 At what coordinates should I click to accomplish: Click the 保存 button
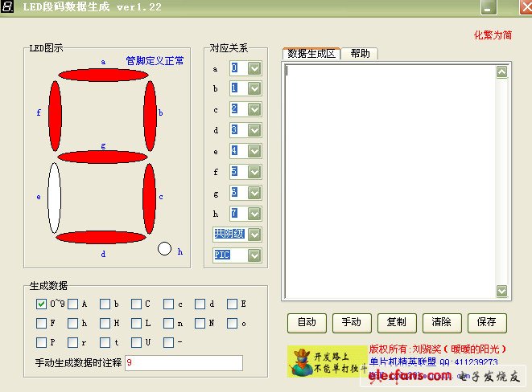click(x=487, y=322)
